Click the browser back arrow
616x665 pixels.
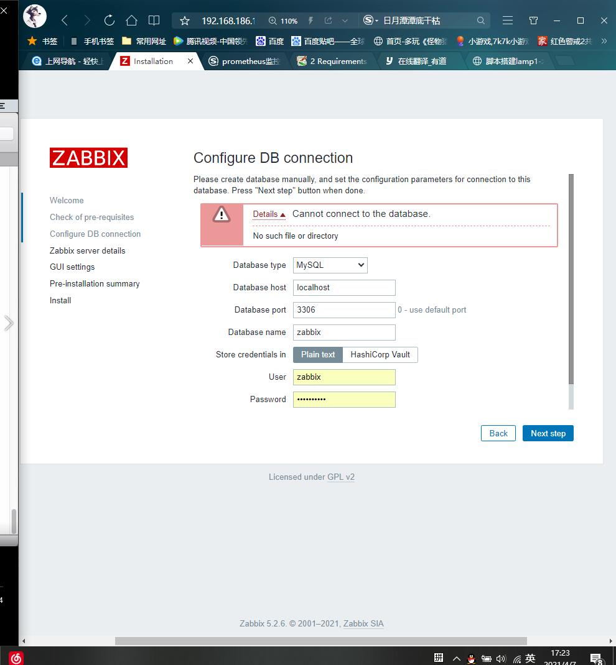pos(65,21)
